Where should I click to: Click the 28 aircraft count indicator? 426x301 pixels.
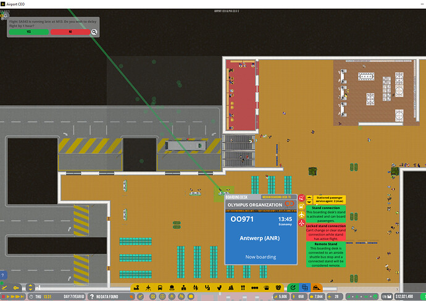click(x=334, y=297)
